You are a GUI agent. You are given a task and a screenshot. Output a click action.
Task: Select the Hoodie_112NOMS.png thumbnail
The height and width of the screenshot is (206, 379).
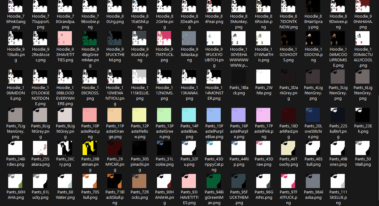click(164, 77)
